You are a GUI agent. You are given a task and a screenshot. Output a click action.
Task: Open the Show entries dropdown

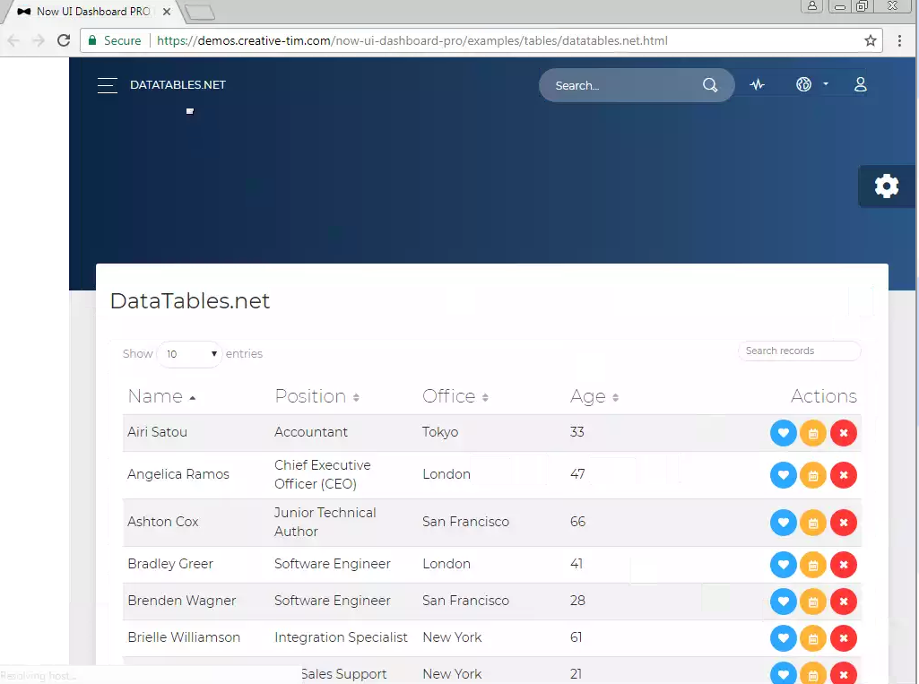coord(188,353)
